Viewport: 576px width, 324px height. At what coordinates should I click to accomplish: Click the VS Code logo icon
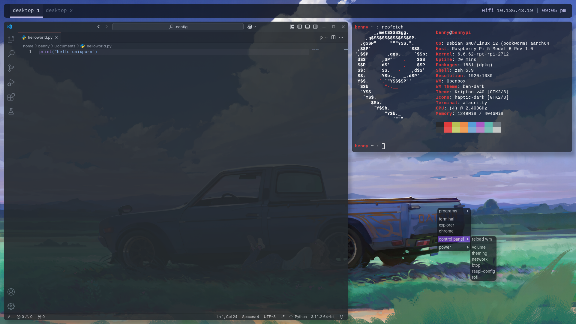(x=9, y=27)
